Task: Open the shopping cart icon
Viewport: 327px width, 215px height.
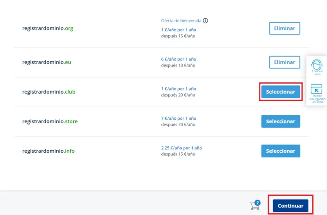Action: pyautogui.click(x=254, y=206)
